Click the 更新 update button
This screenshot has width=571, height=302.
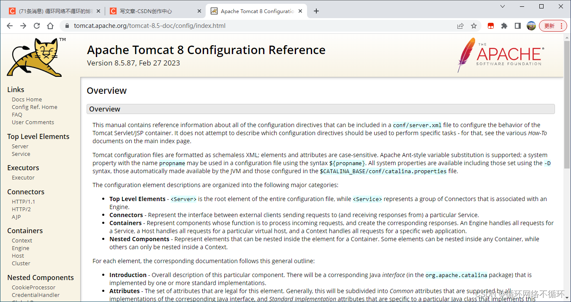pos(553,26)
